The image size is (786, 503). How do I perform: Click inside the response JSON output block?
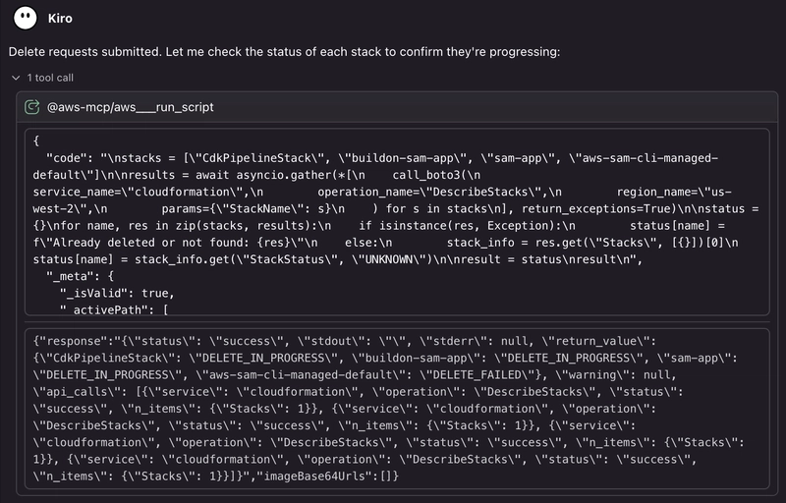tap(397, 409)
